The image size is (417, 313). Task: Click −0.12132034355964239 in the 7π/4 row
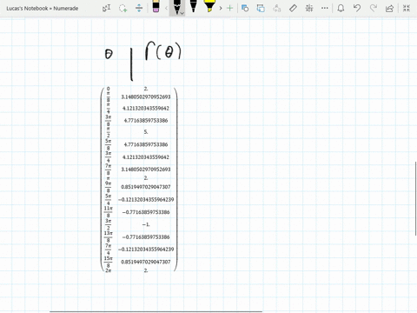[x=146, y=250]
